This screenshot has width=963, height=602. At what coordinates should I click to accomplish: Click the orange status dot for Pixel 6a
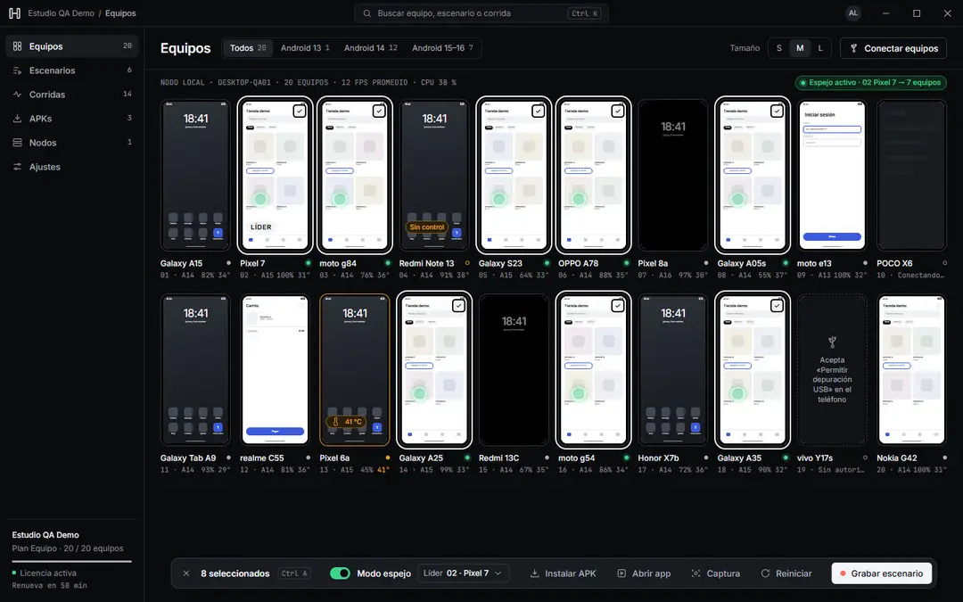(388, 458)
